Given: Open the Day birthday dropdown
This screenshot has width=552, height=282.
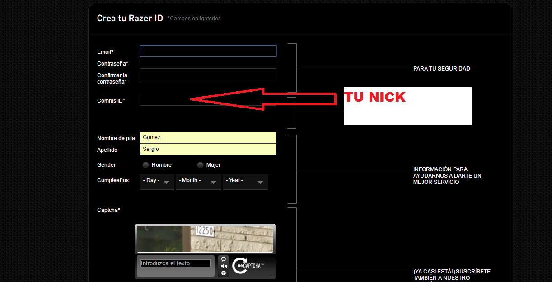Looking at the screenshot, I should point(157,182).
